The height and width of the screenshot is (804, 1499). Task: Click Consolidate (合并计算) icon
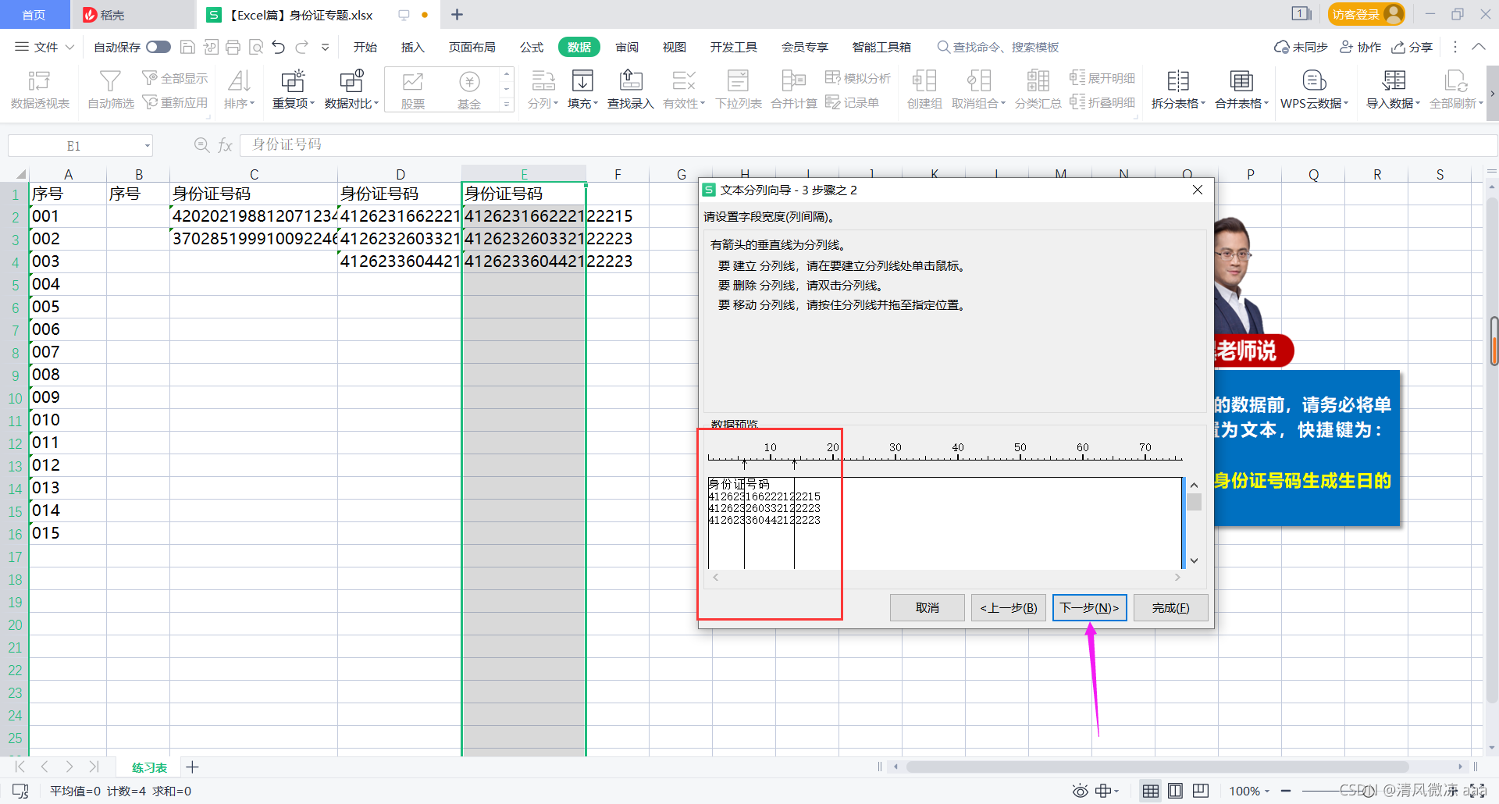click(x=793, y=80)
